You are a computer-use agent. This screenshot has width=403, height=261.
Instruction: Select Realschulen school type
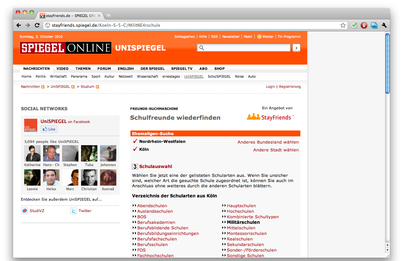(x=240, y=239)
